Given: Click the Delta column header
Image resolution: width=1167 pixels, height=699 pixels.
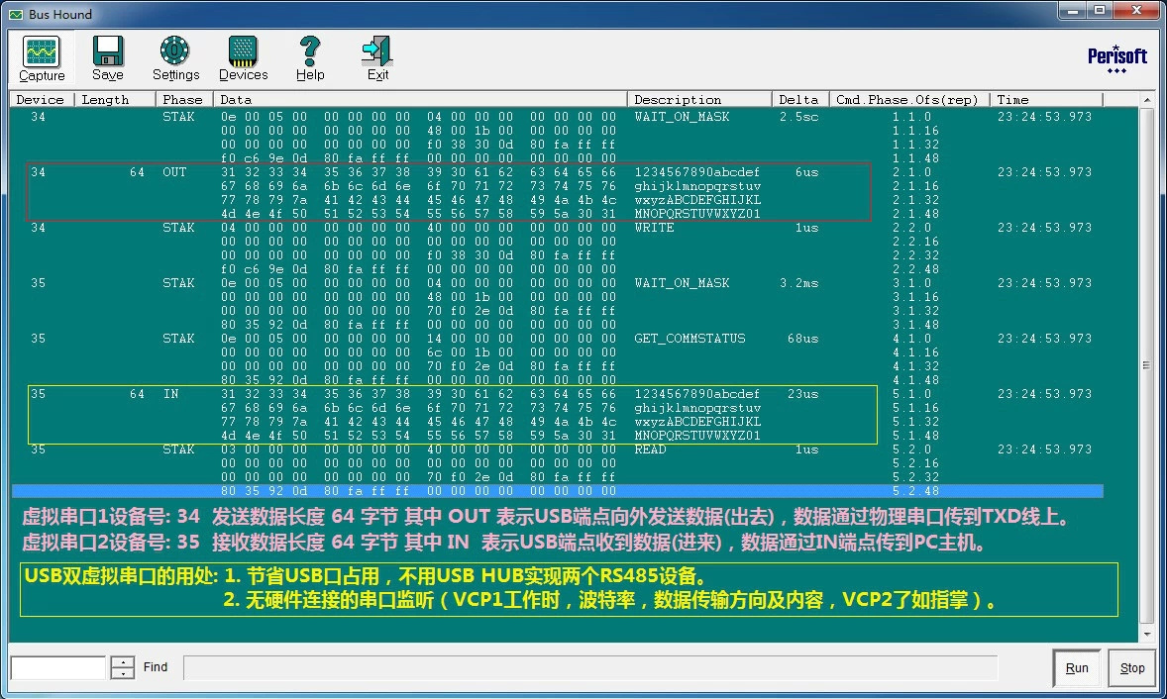Looking at the screenshot, I should click(x=800, y=100).
